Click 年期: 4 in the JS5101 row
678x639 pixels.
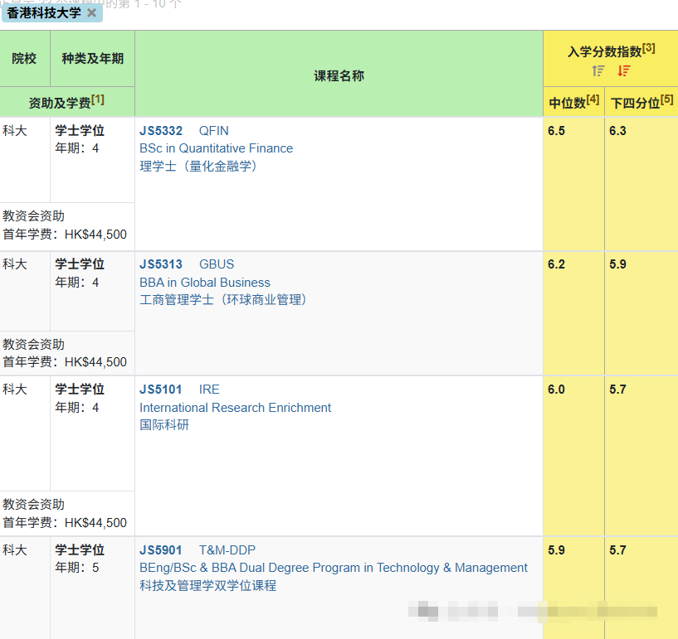coord(77,408)
